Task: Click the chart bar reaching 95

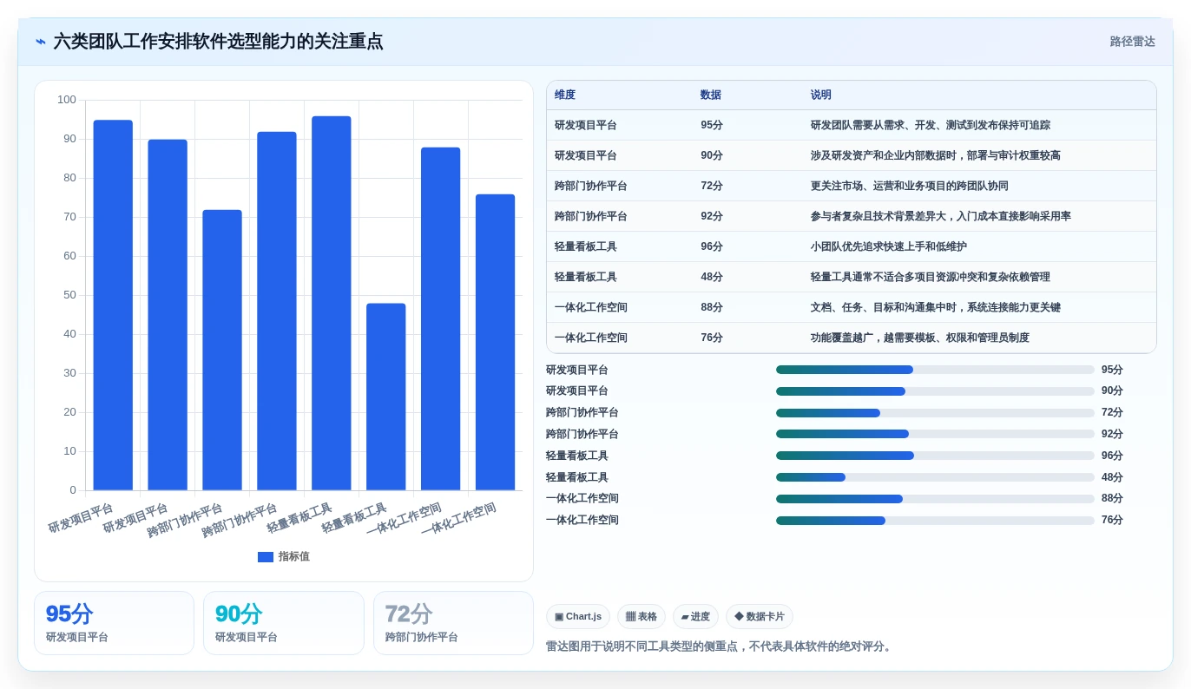Action: coord(113,305)
